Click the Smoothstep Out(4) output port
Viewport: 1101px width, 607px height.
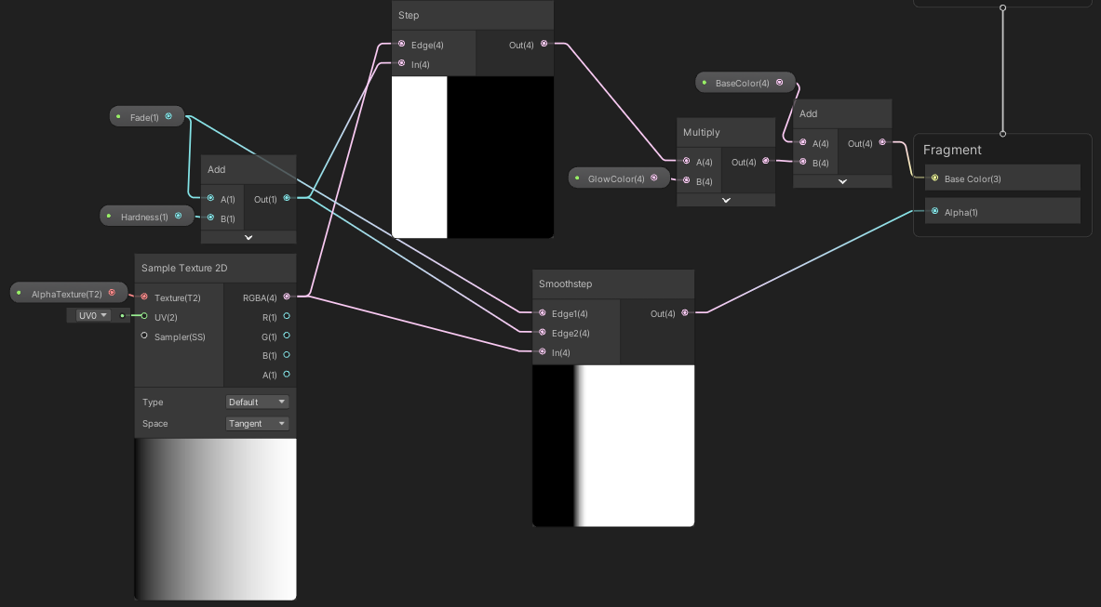click(x=685, y=312)
